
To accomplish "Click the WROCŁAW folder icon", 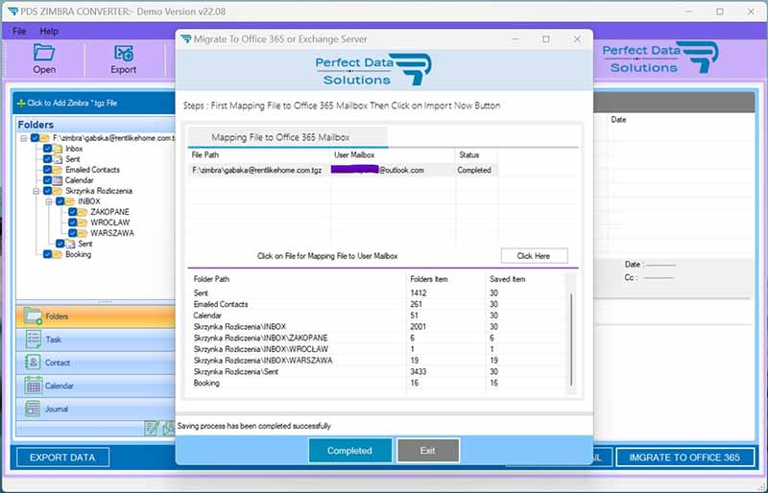I will [x=83, y=223].
